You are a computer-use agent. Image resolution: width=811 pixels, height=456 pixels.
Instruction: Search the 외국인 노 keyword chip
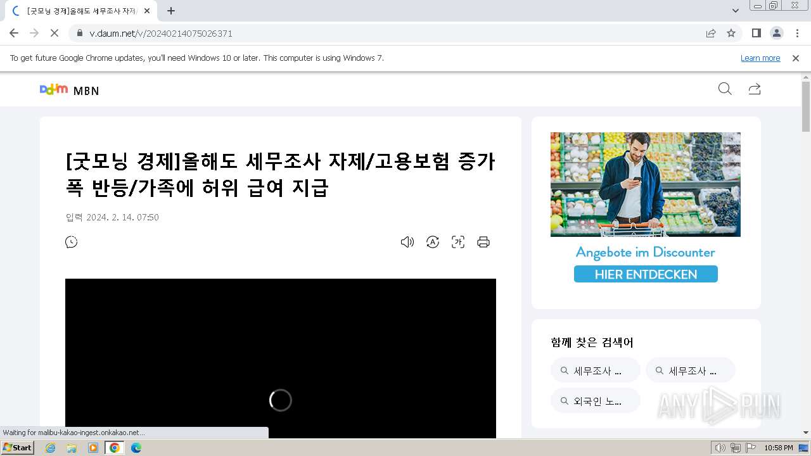pyautogui.click(x=595, y=401)
